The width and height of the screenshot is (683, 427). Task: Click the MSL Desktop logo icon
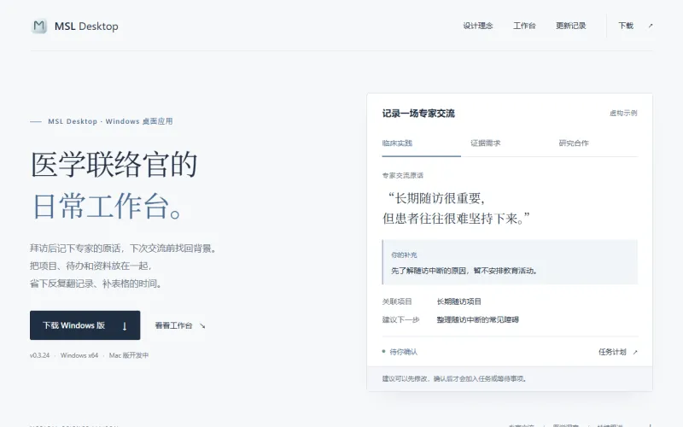click(x=39, y=26)
